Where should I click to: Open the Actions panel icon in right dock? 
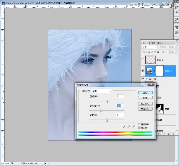[176, 12]
